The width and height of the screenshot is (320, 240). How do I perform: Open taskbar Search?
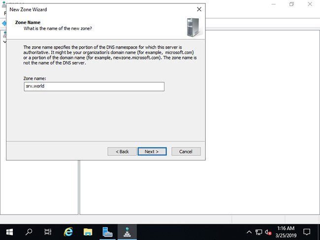pos(29,232)
